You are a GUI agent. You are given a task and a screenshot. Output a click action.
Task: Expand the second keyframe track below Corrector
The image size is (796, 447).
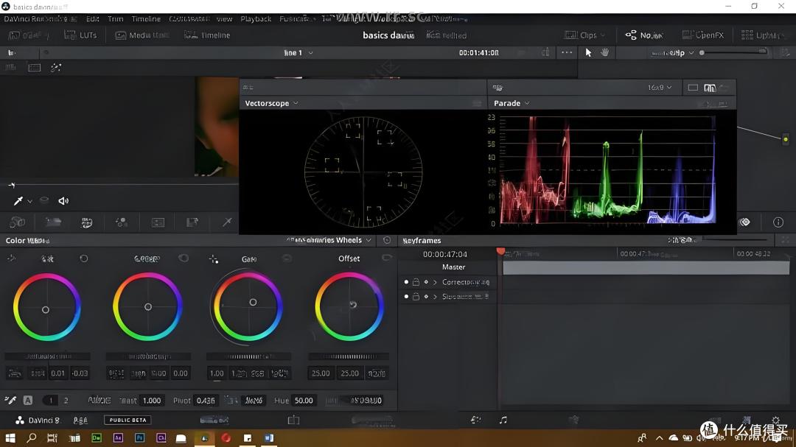point(435,296)
